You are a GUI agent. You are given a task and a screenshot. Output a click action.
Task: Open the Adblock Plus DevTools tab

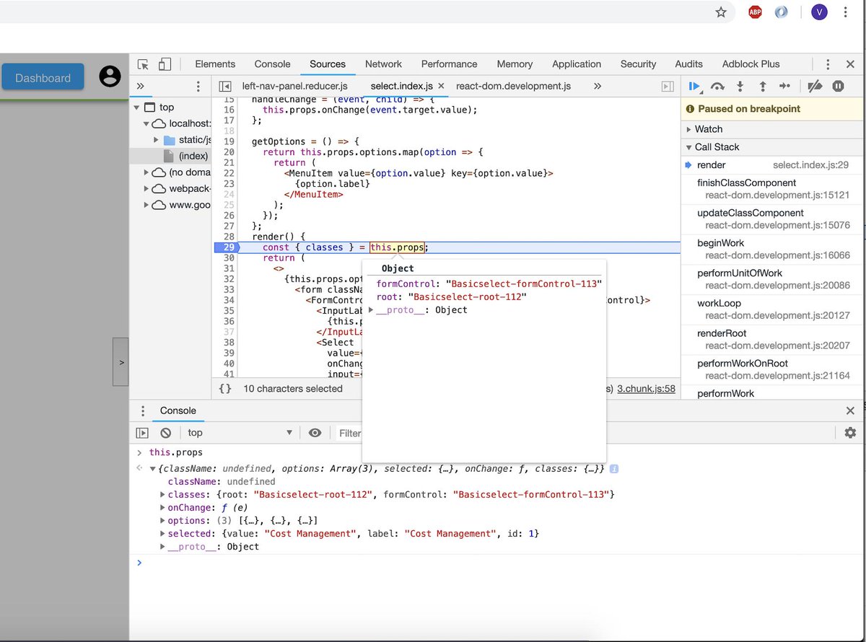[x=751, y=64]
